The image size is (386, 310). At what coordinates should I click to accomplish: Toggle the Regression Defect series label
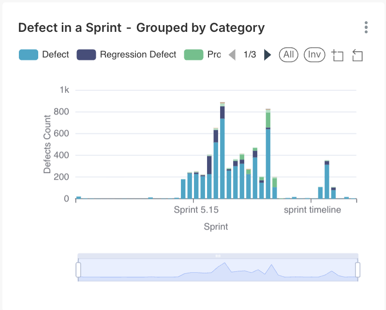tap(138, 55)
